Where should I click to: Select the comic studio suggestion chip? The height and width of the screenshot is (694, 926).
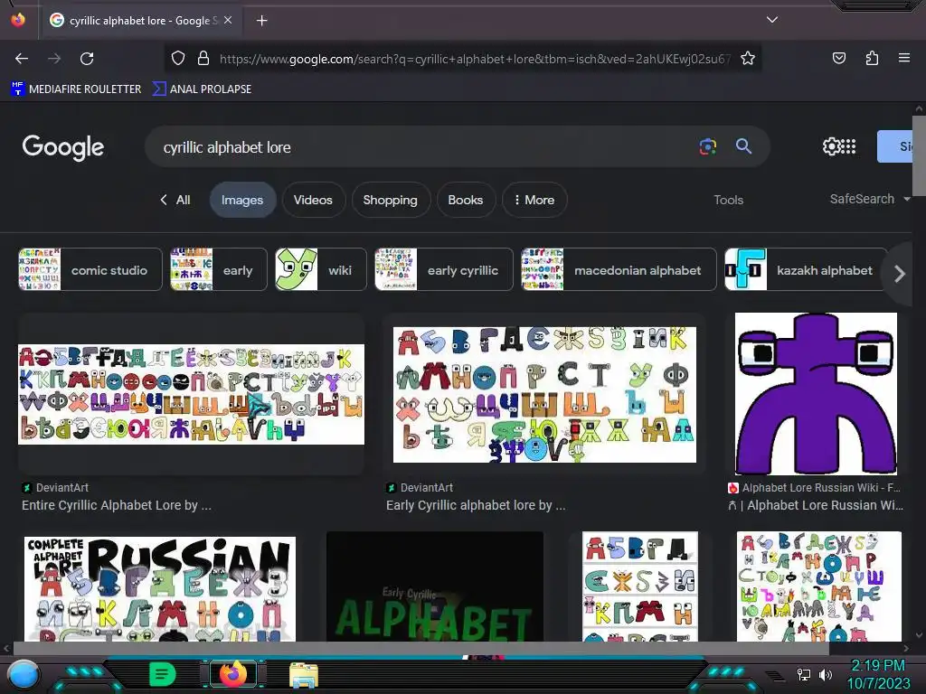(90, 269)
